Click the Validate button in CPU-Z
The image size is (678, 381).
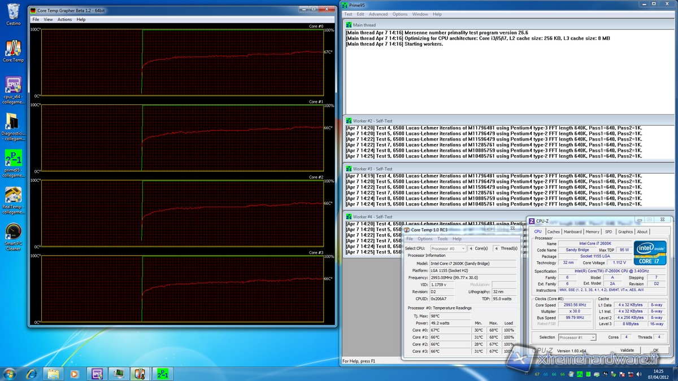tap(627, 350)
